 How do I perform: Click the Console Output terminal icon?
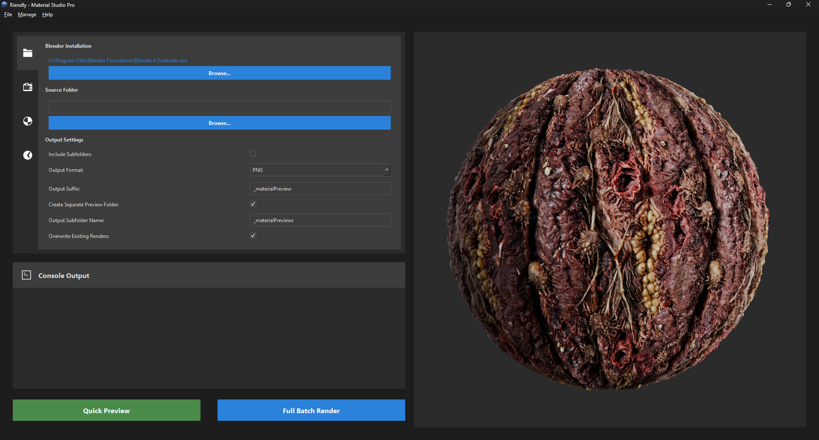(x=26, y=275)
